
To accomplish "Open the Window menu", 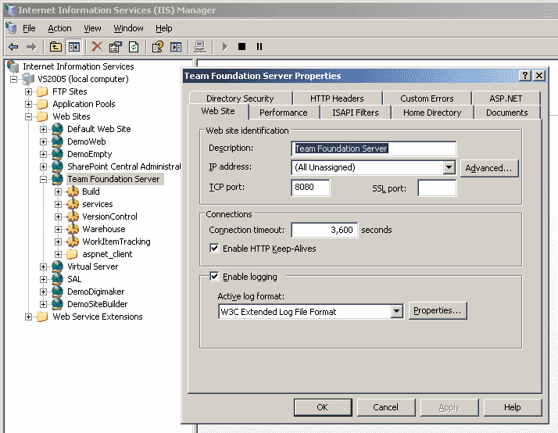I will [x=128, y=28].
